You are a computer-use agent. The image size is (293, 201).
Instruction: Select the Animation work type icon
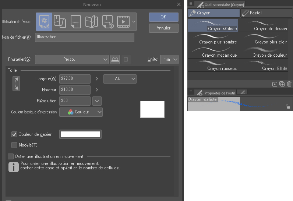coord(123,21)
